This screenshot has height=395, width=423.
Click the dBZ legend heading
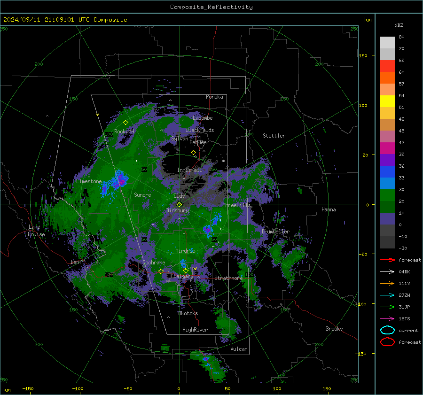[399, 25]
